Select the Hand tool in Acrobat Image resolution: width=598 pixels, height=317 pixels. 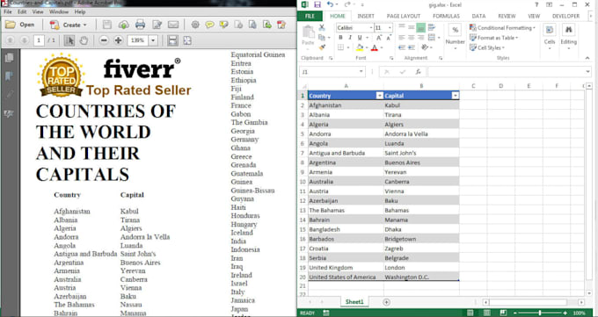coord(84,40)
